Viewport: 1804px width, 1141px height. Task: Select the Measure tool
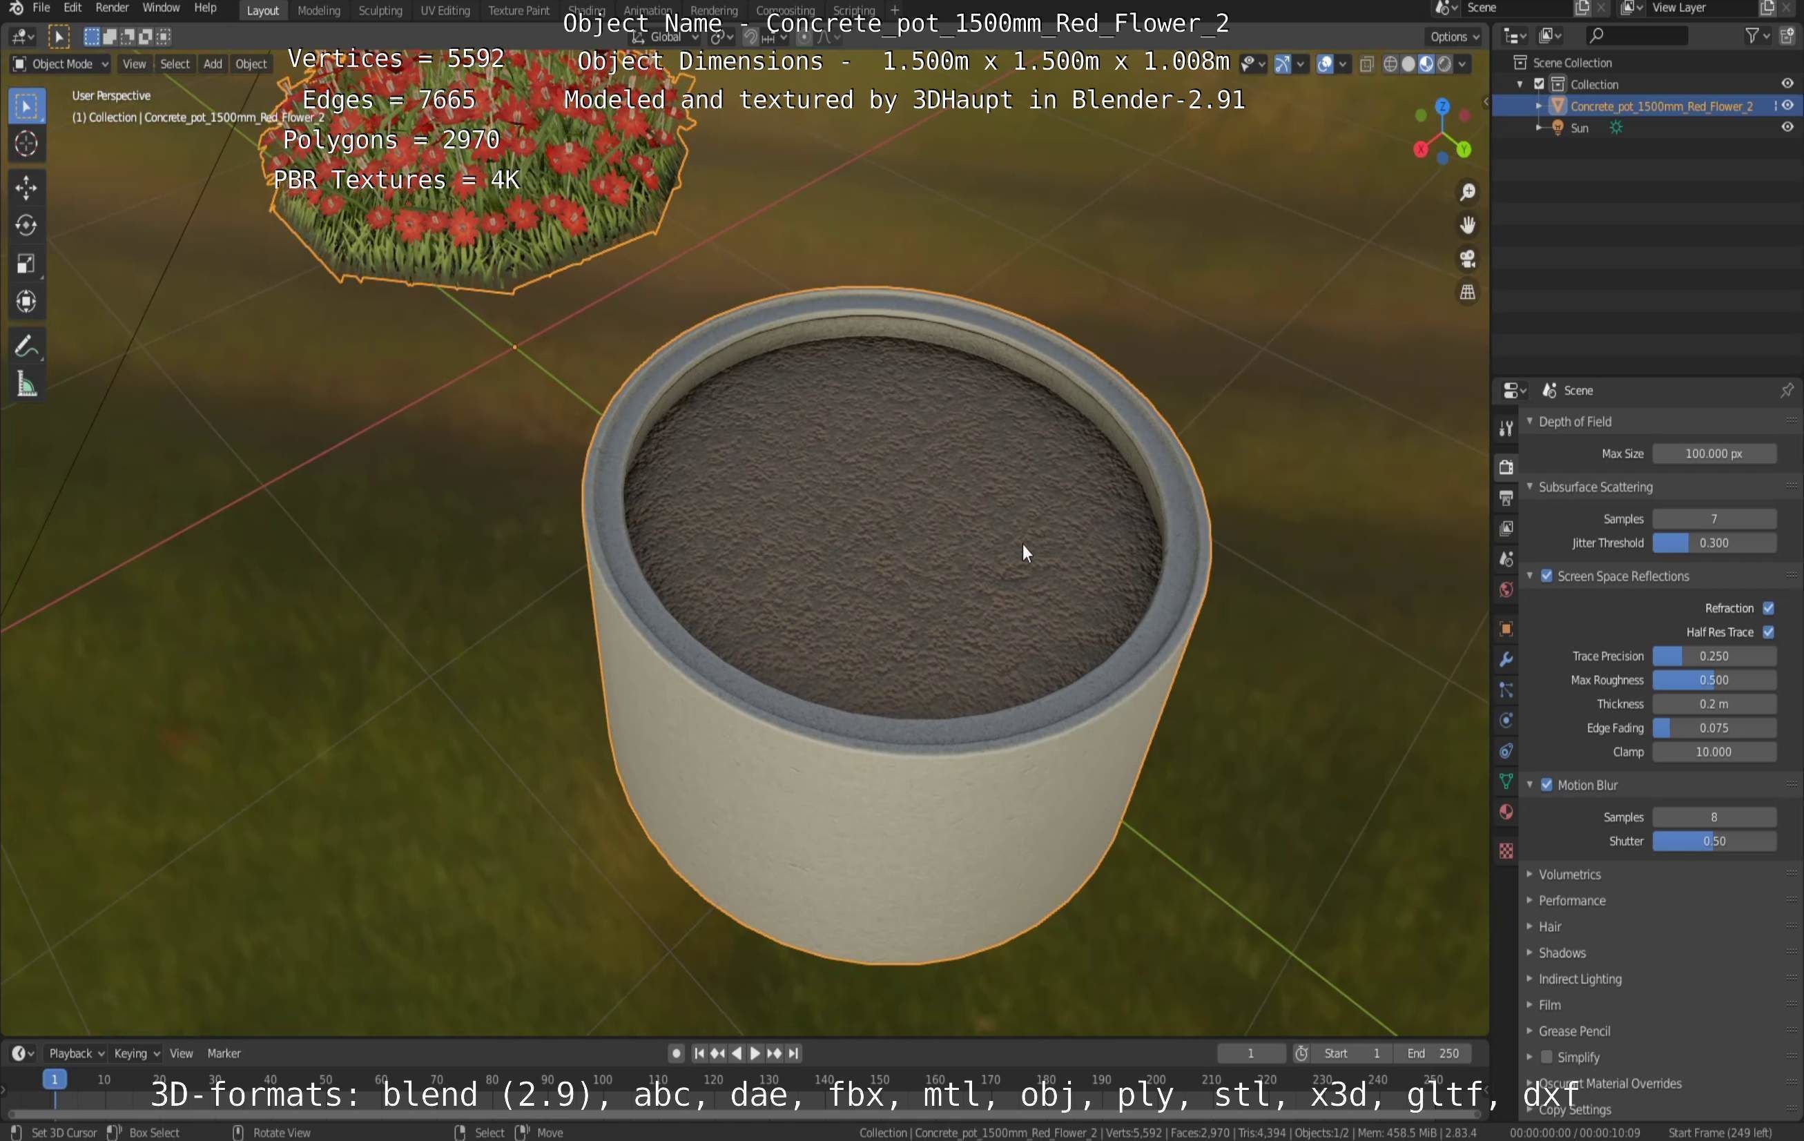coord(26,385)
